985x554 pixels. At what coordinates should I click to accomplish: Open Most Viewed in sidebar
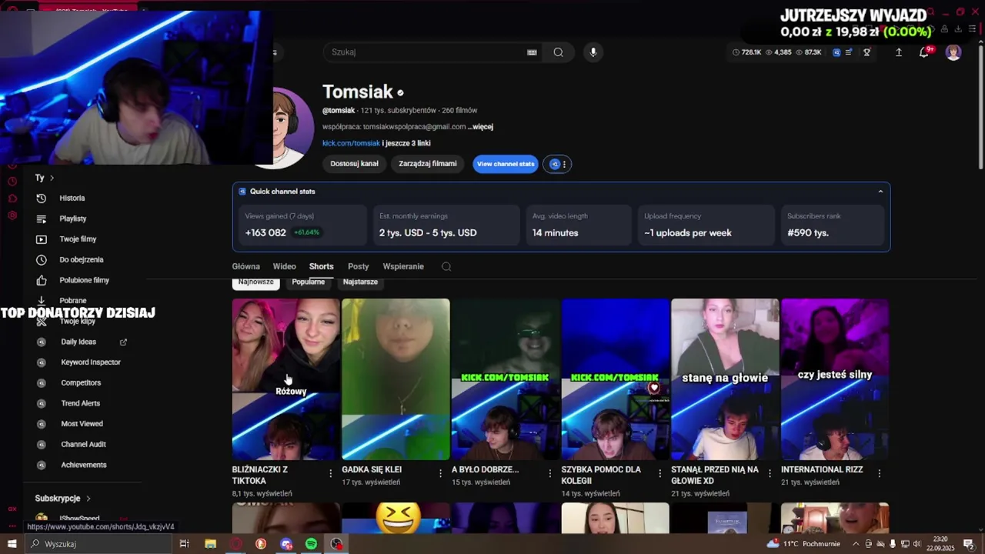pyautogui.click(x=82, y=424)
